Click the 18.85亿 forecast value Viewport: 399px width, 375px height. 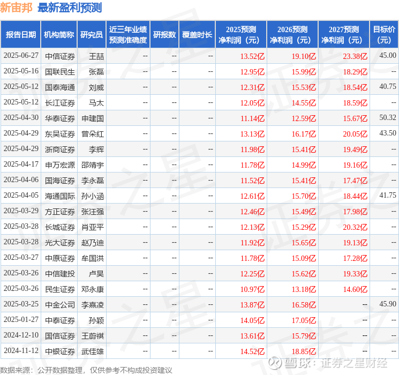click(x=304, y=351)
